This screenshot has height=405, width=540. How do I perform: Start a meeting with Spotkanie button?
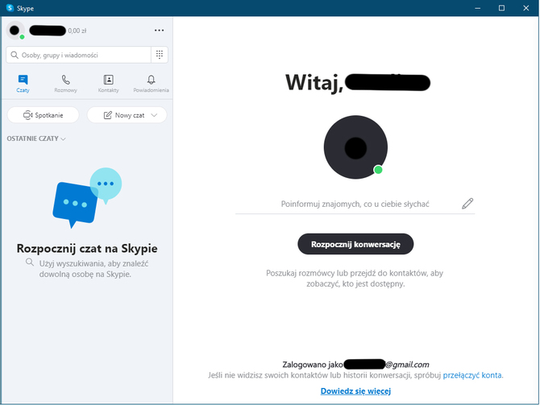[x=43, y=115]
